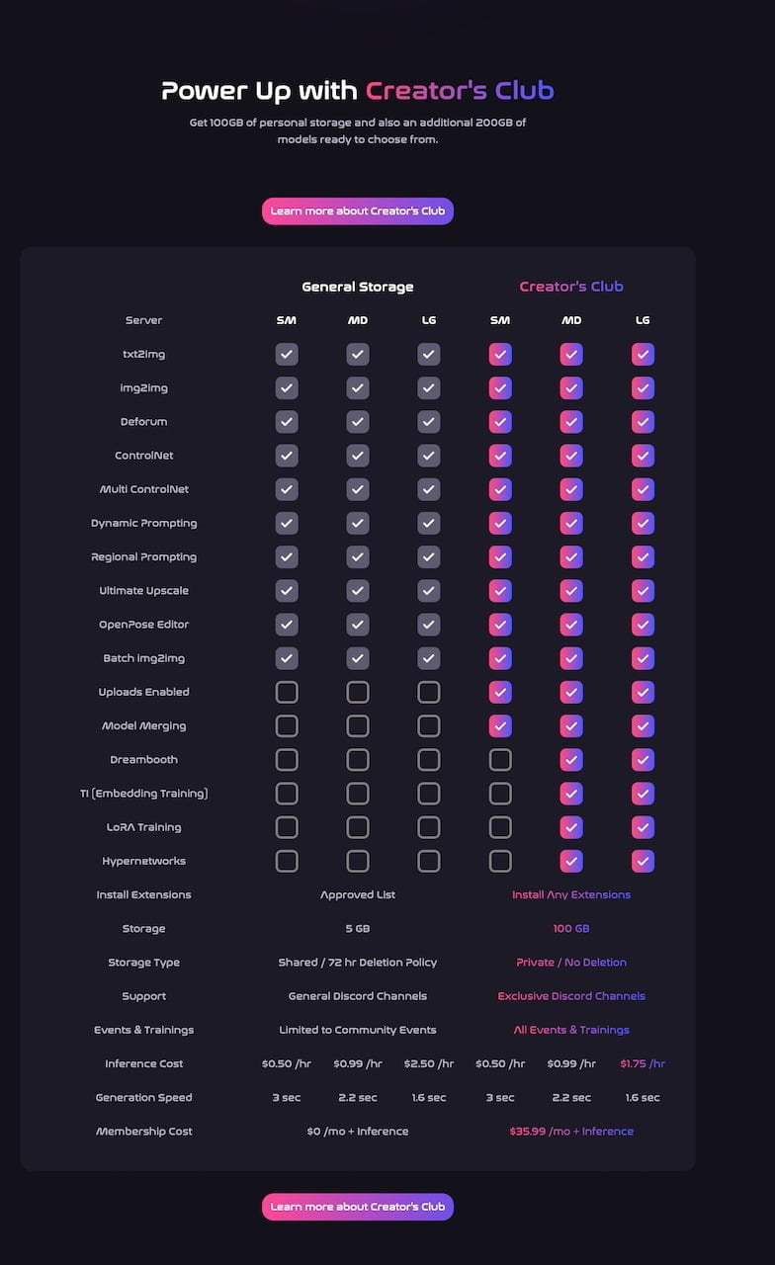Screen dimensions: 775x1265
Task: Toggle Regional Prompting checkbox under General Storage SM
Action: point(287,556)
